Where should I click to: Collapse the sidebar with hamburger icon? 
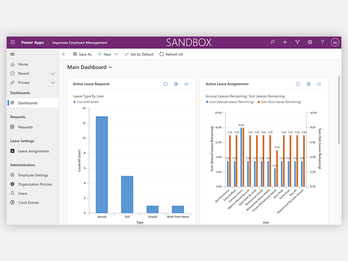(x=13, y=54)
